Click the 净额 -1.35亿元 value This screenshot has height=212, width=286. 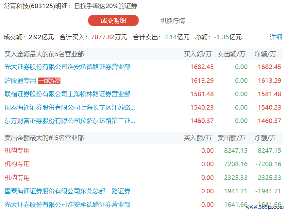[228, 37]
